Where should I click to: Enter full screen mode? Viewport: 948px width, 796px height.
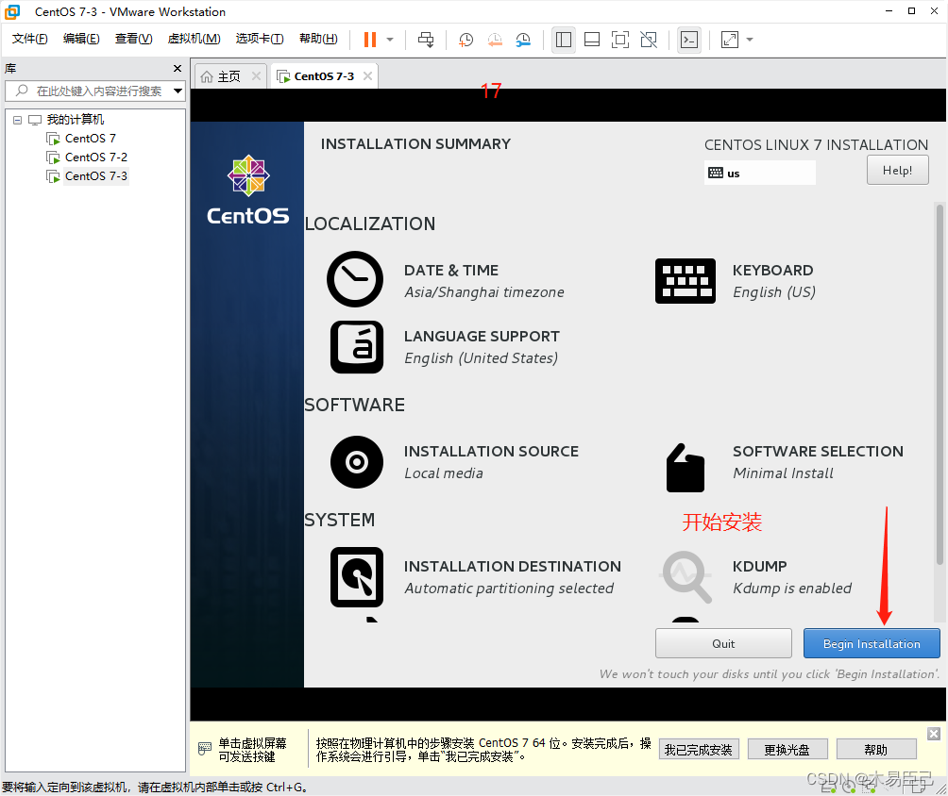click(x=620, y=40)
